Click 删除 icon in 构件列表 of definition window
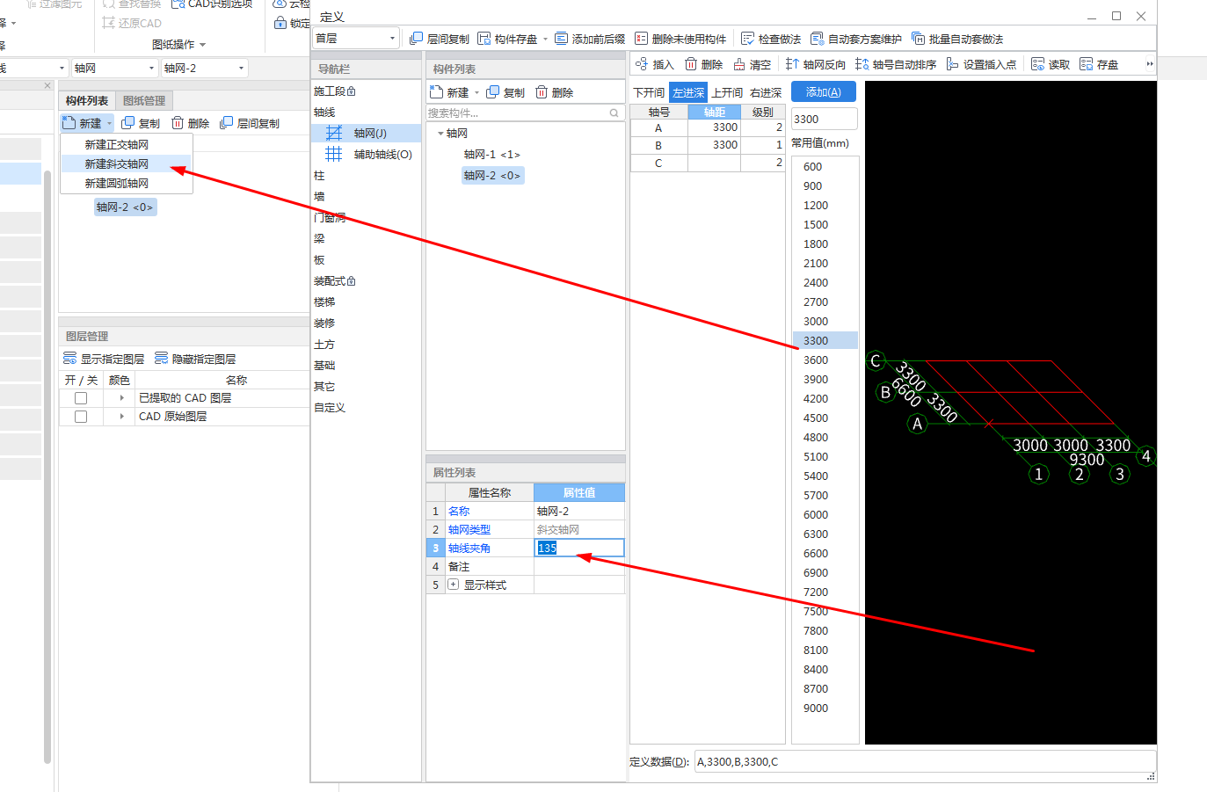Screen dimensions: 1207x792 pyautogui.click(x=542, y=92)
